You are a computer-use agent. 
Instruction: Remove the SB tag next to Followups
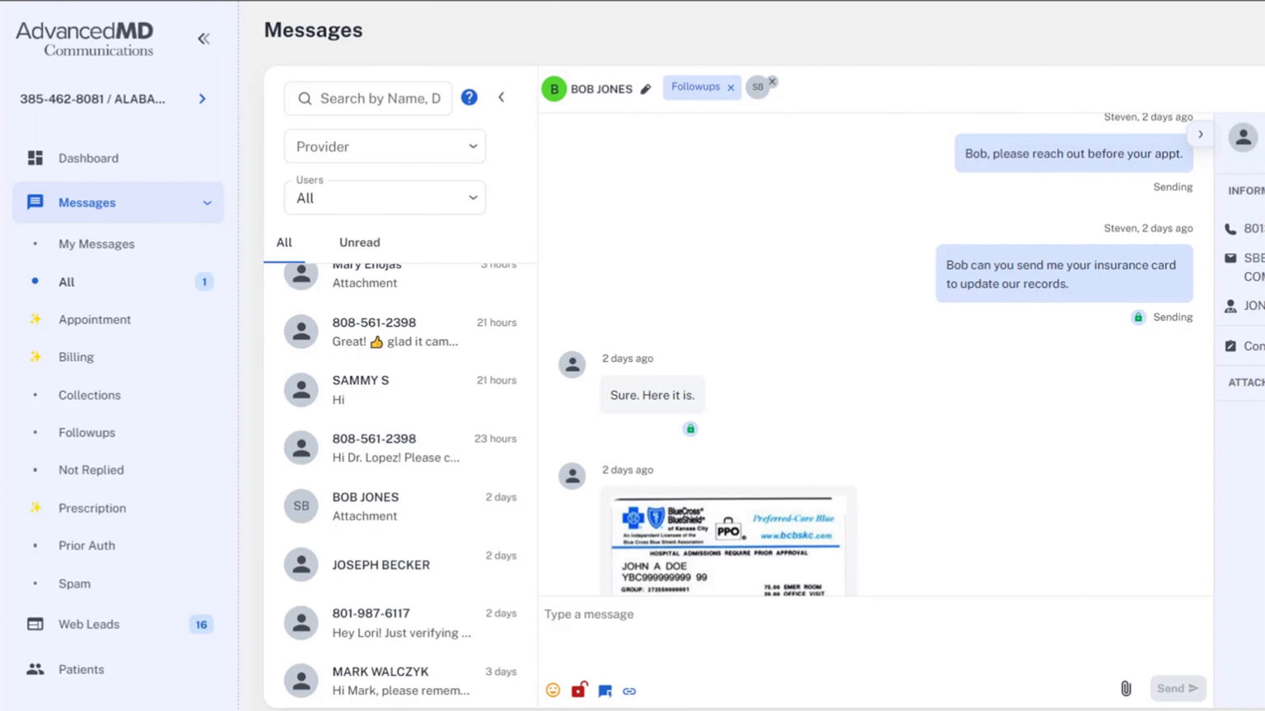point(772,82)
